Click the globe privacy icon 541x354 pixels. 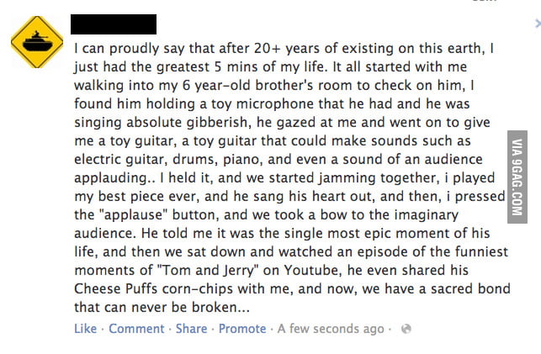(x=406, y=329)
